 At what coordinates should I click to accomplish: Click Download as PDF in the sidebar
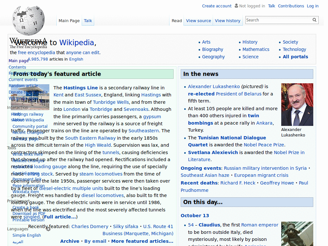point(28,213)
